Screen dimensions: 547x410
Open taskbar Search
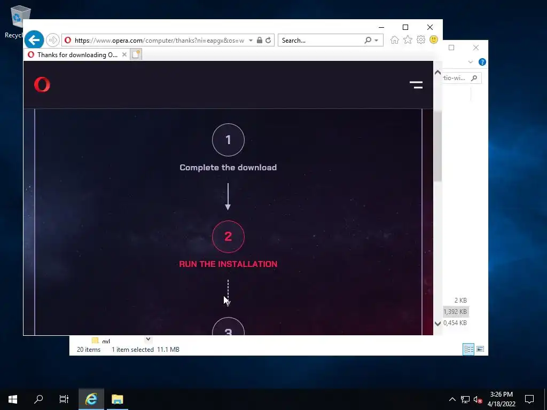click(38, 399)
